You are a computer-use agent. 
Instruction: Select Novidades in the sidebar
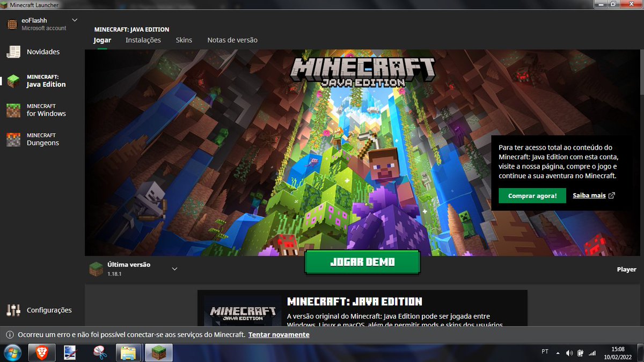tap(43, 52)
